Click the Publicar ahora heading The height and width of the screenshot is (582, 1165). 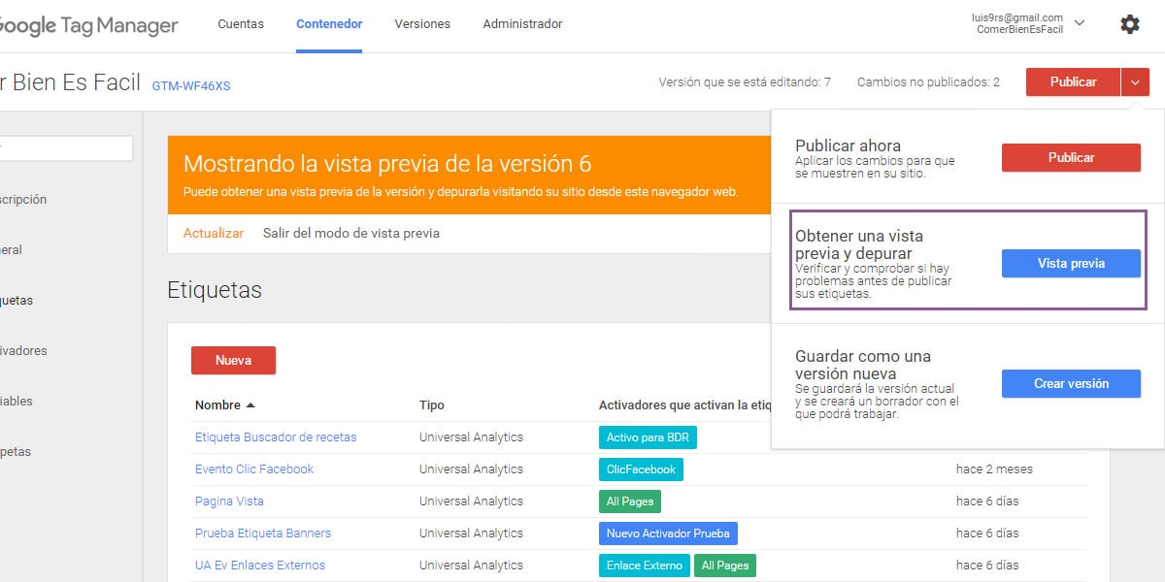tap(848, 146)
